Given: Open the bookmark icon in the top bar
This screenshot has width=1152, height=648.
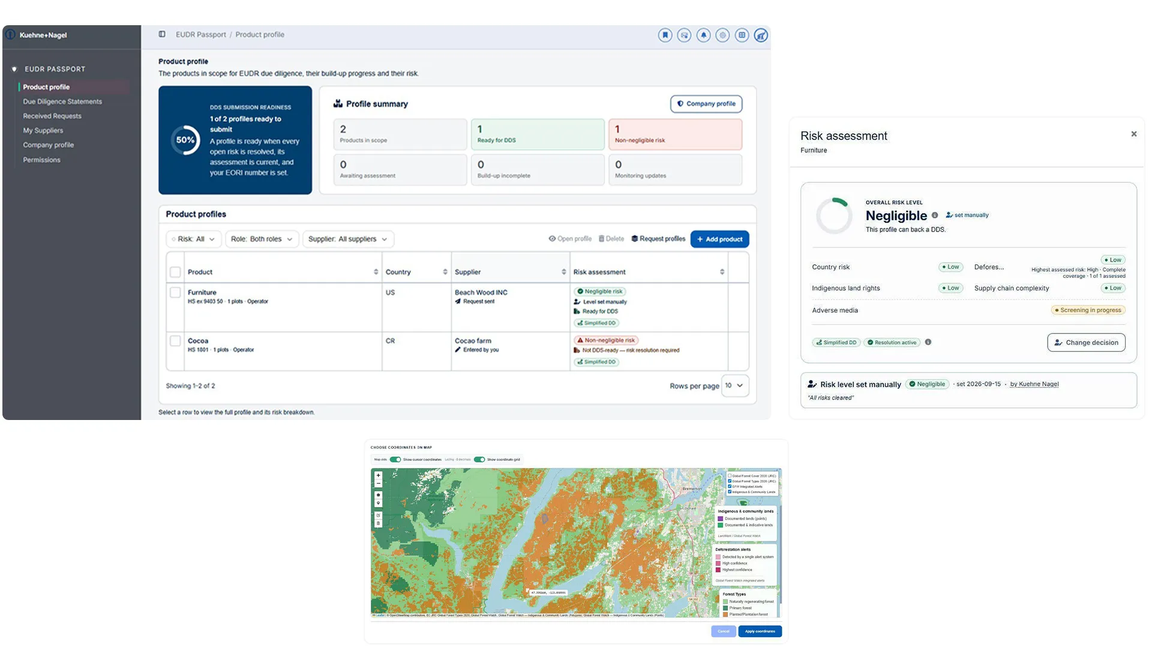Looking at the screenshot, I should (x=665, y=35).
